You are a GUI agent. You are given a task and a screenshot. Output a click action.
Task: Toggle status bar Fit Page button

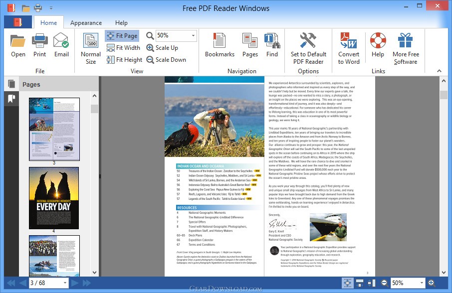point(348,283)
